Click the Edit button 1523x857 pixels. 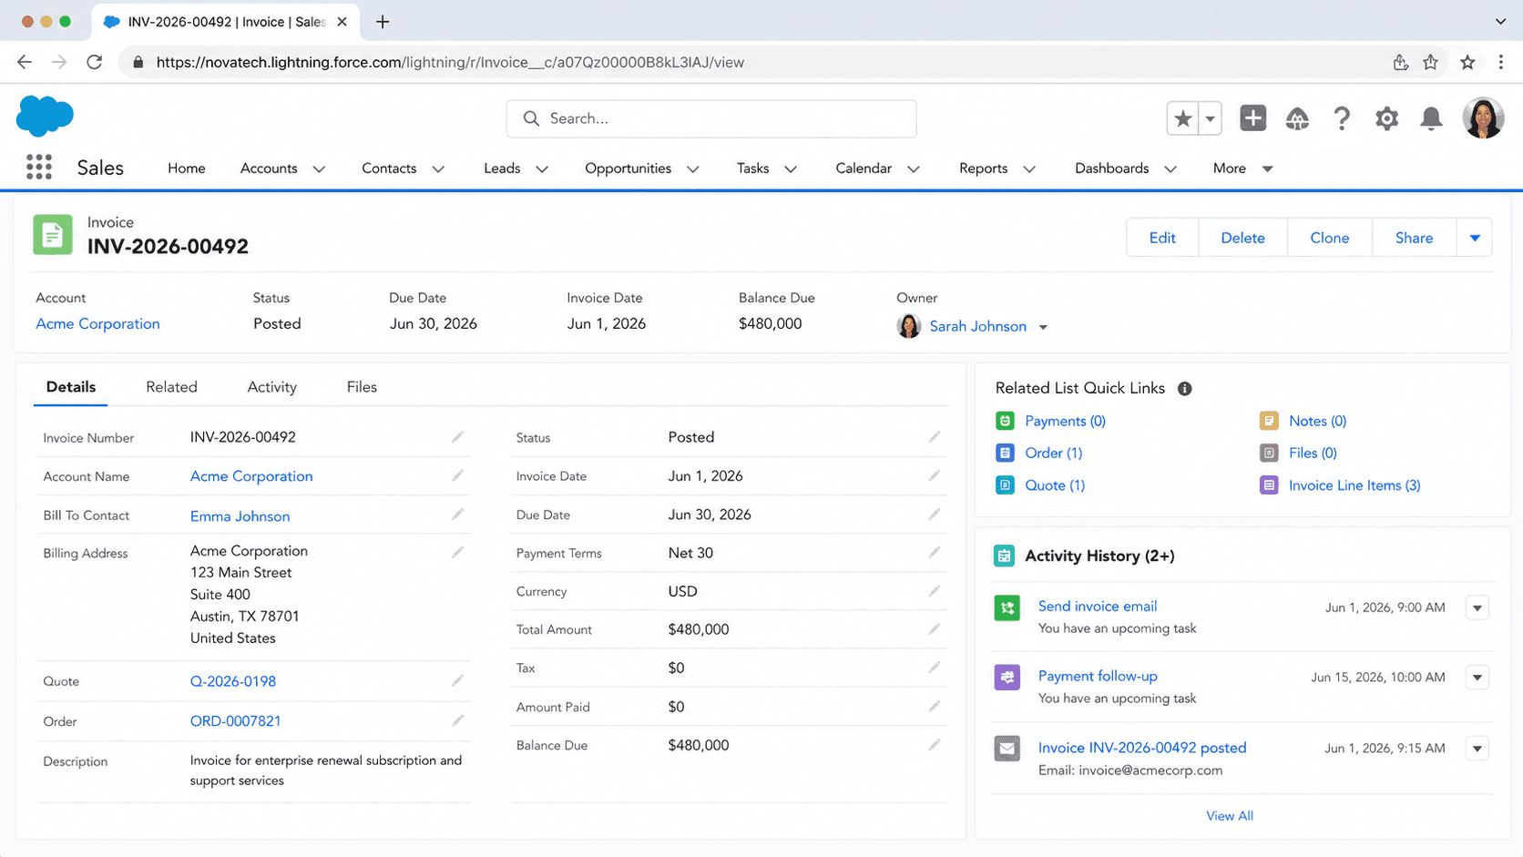point(1162,238)
